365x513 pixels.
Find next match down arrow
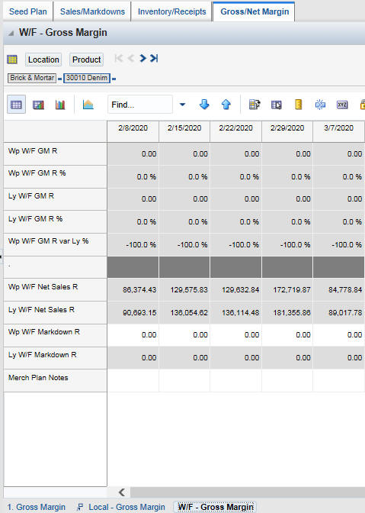point(204,105)
